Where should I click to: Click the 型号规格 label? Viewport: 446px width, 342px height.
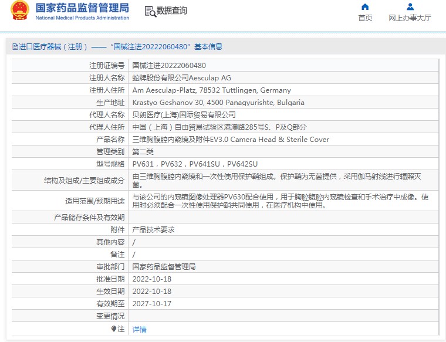tap(110, 164)
